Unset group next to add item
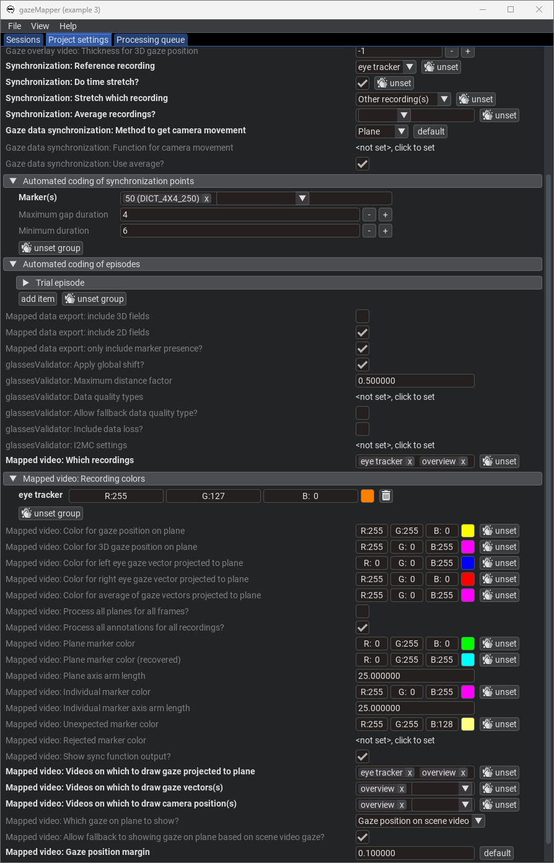This screenshot has width=554, height=863. pyautogui.click(x=94, y=299)
